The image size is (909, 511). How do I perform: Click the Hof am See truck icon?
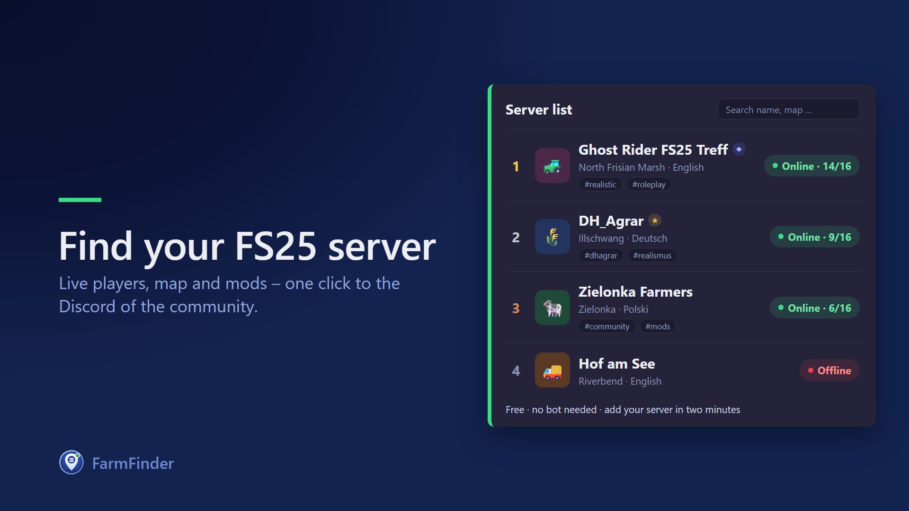tap(553, 370)
